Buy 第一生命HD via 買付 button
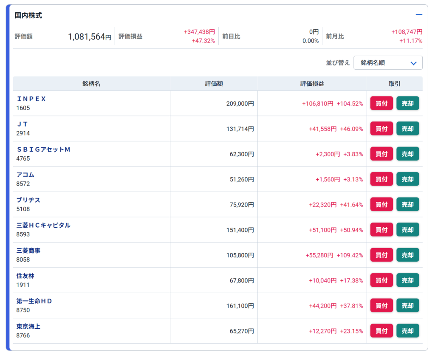Screen dimensions: 435x353 (381, 305)
